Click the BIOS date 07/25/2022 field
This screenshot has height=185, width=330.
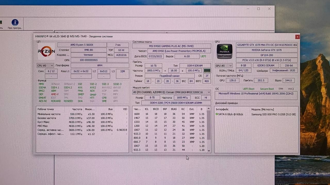pos(156,56)
